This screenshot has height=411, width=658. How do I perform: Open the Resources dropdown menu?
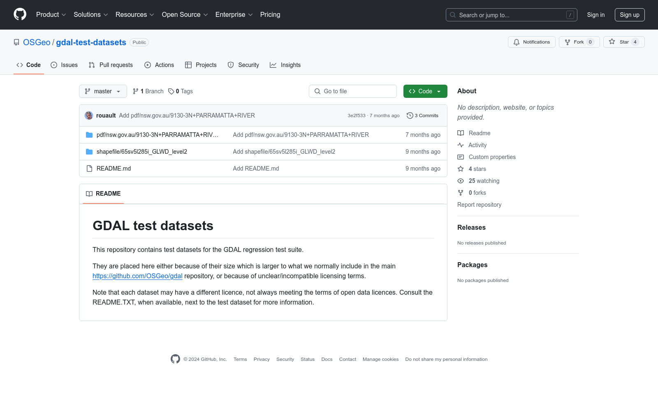(135, 15)
